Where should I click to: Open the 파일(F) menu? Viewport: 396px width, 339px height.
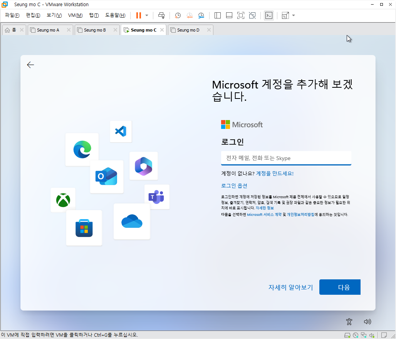click(x=12, y=15)
